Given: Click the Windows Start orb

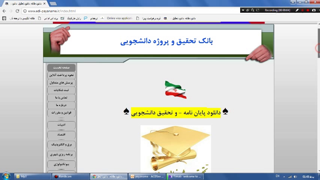Looking at the screenshot, I should [6, 176].
